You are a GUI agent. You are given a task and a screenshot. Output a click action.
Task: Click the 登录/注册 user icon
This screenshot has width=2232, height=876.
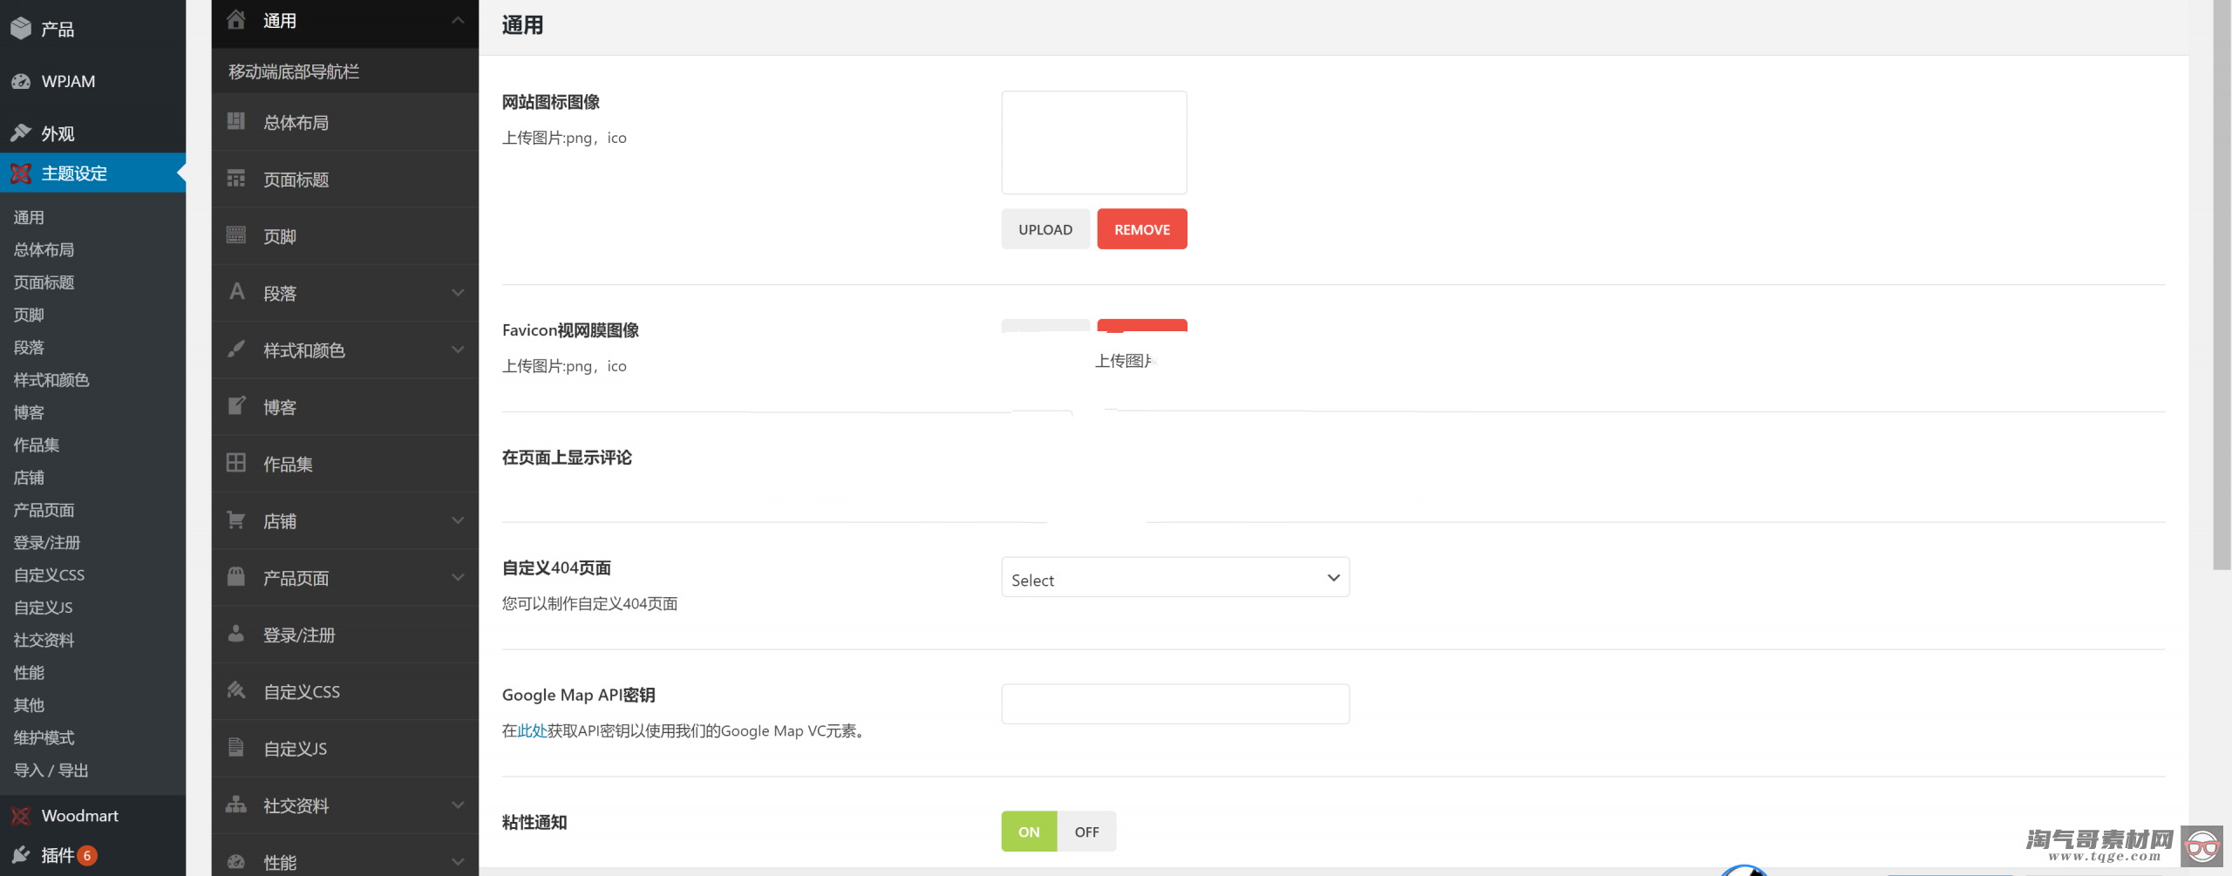tap(236, 634)
